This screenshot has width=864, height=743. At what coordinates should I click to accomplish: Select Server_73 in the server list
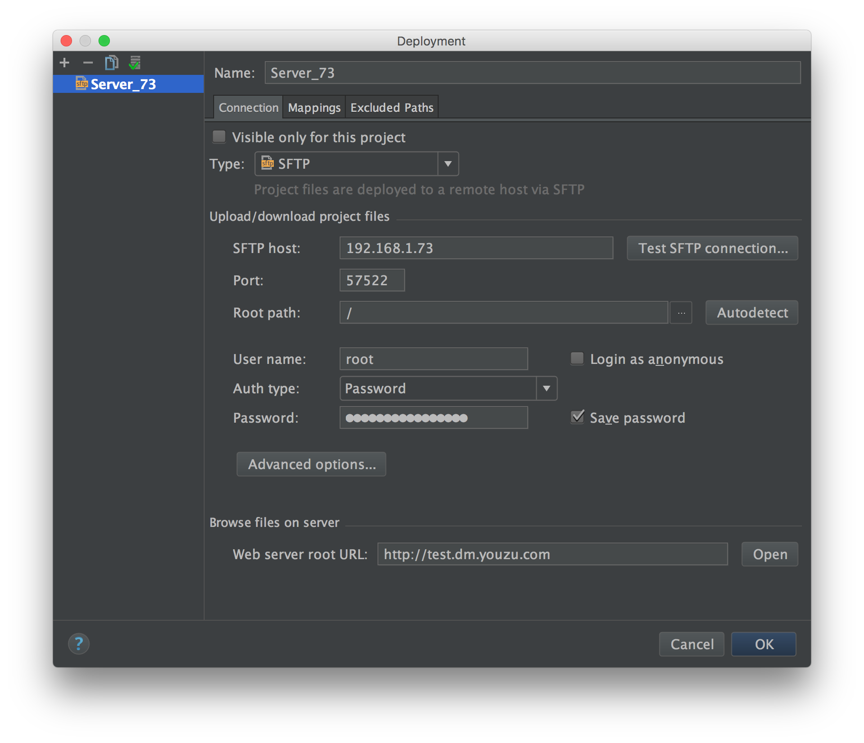(123, 84)
